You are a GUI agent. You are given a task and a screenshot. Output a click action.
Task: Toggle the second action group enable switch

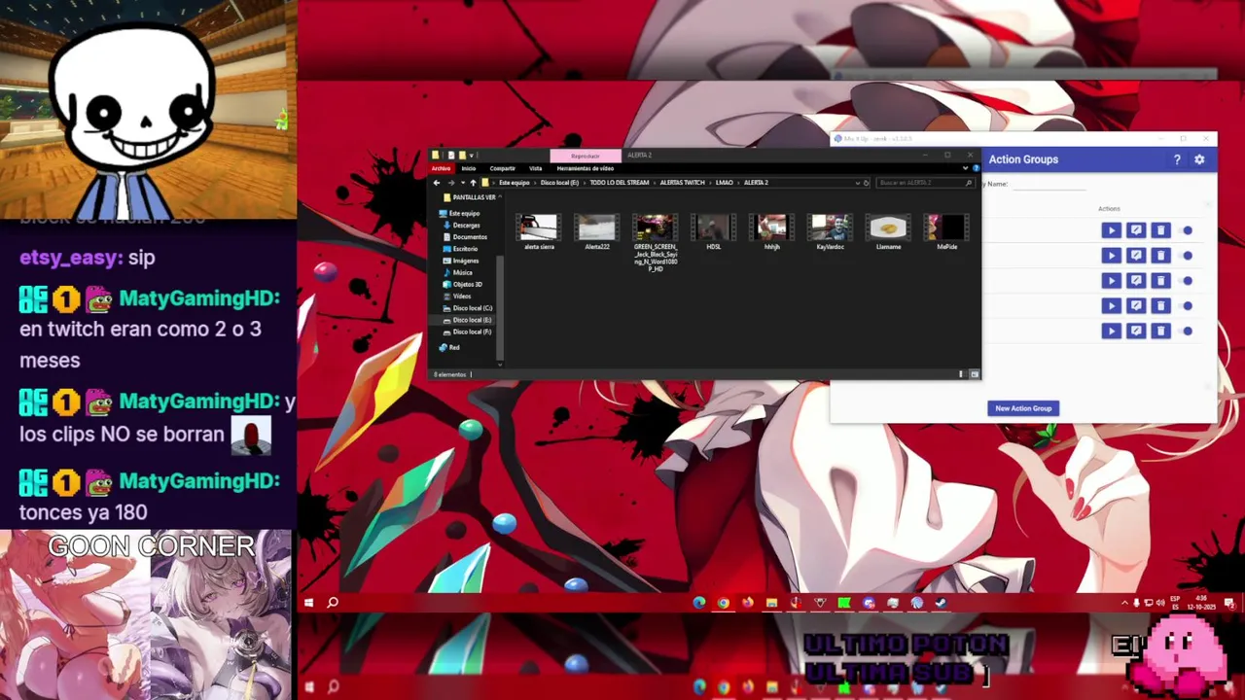[x=1187, y=256]
